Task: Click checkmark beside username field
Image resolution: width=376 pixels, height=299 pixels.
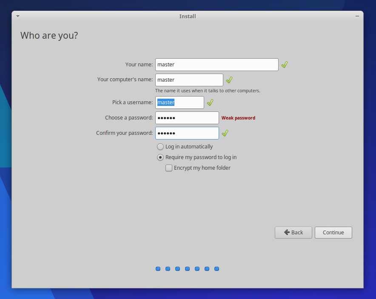Action: point(210,103)
